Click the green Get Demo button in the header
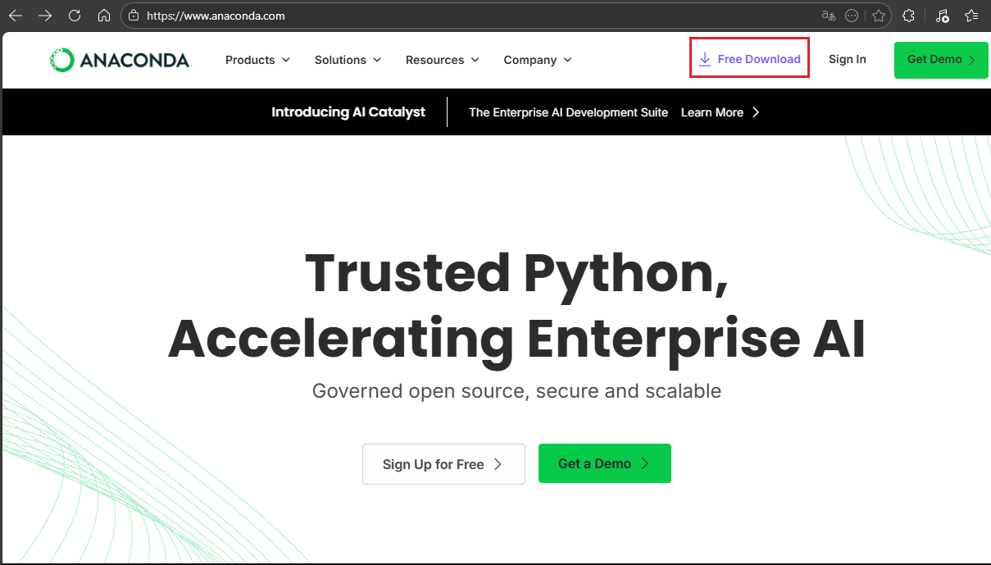 [x=941, y=60]
